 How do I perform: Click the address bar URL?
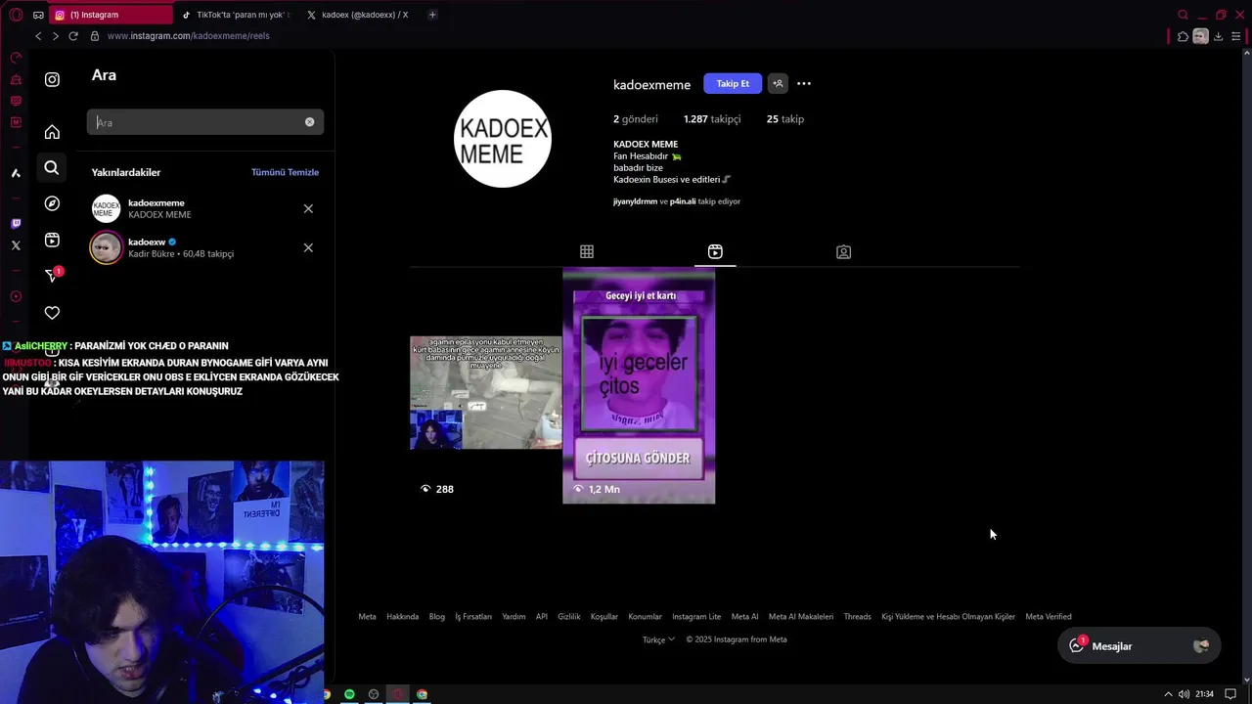(x=189, y=36)
